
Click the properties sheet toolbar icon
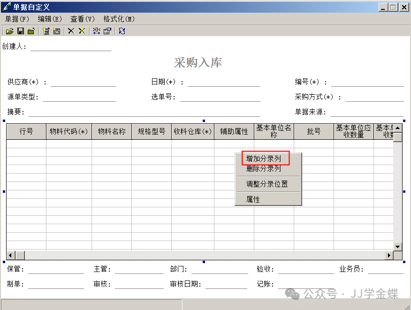click(x=107, y=31)
